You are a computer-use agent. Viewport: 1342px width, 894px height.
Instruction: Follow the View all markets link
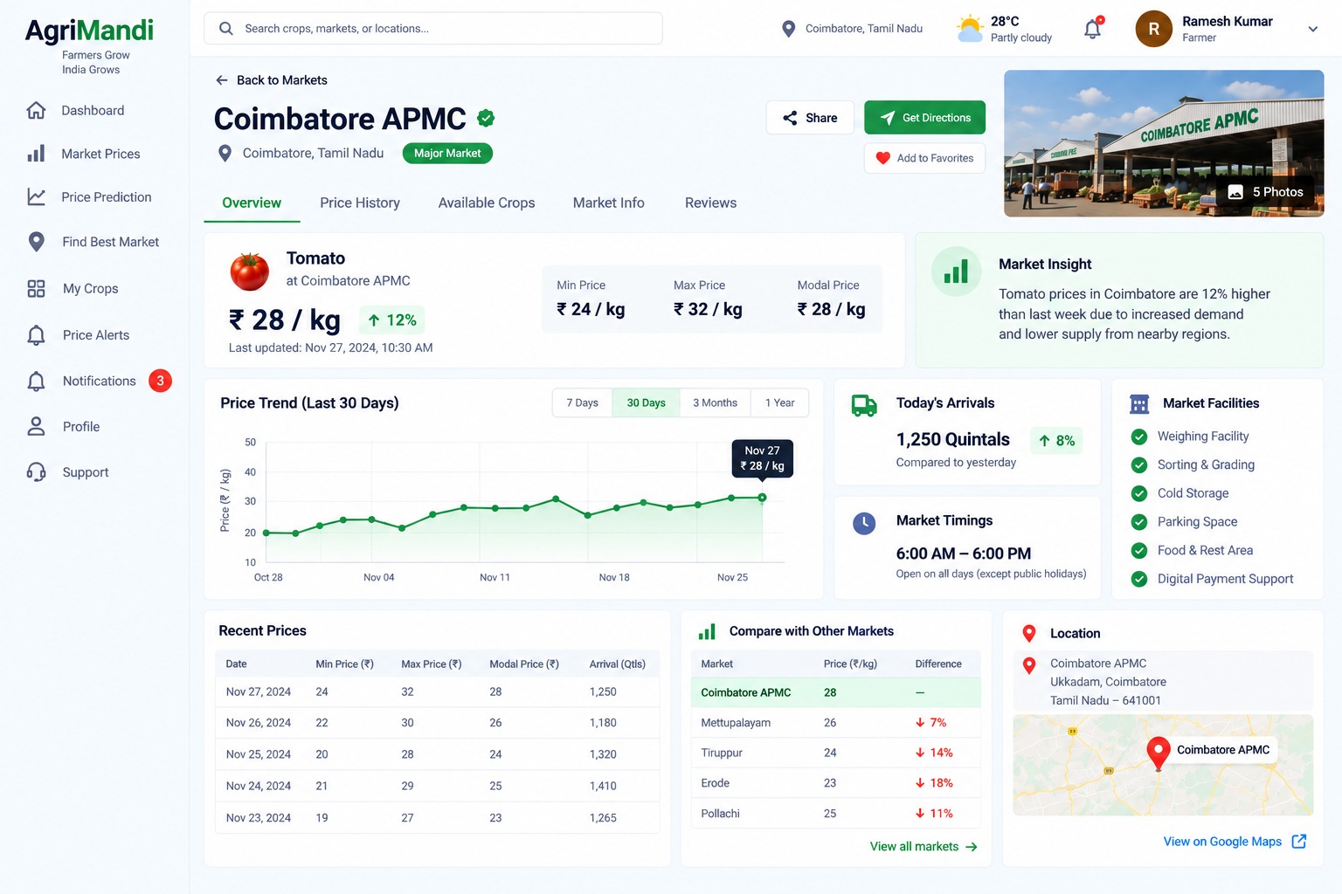923,847
